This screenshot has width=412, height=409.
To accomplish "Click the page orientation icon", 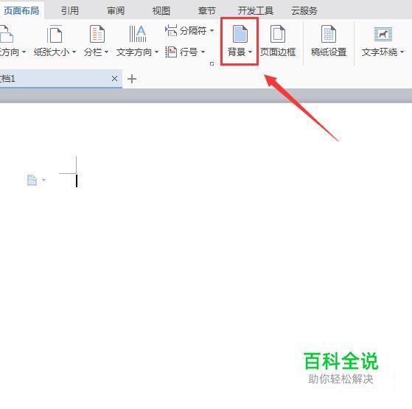I will [6, 34].
